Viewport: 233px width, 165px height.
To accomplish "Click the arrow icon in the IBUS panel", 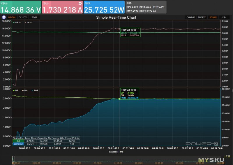I will coord(80,3).
